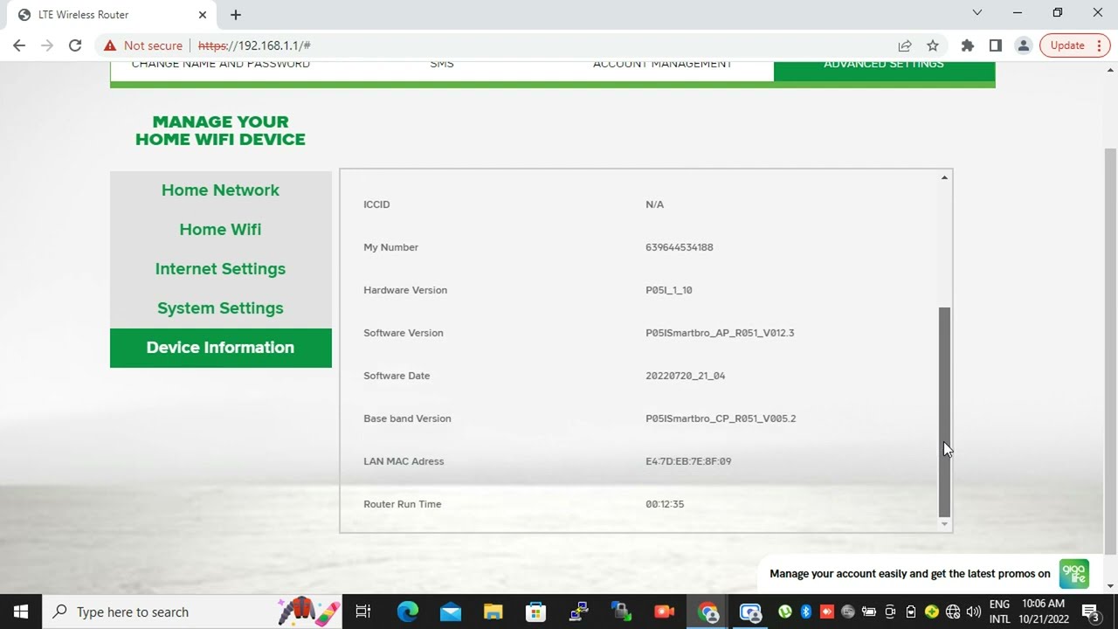Screen dimensions: 1118x629
Task: Click the Chrome Update button
Action: 1075,45
